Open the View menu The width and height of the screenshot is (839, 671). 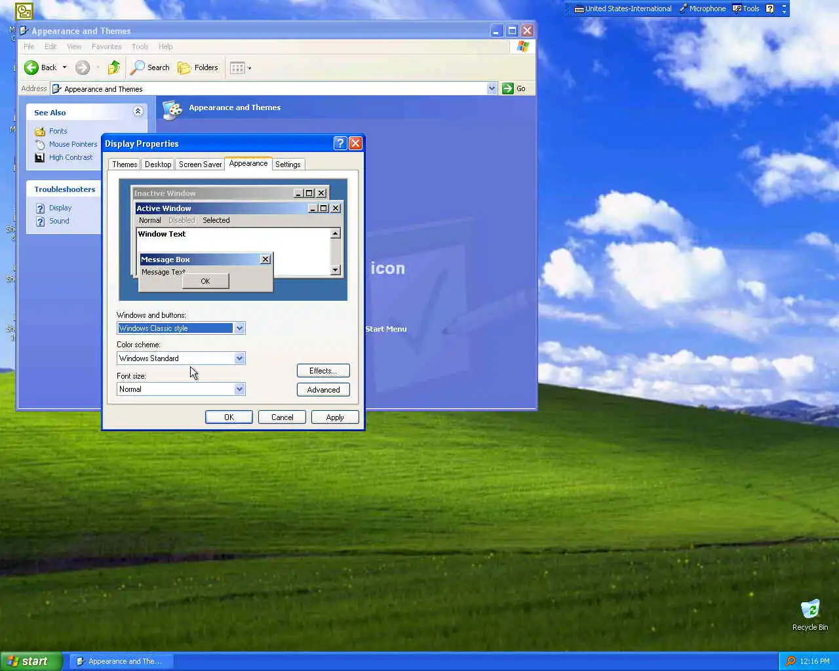pyautogui.click(x=74, y=47)
